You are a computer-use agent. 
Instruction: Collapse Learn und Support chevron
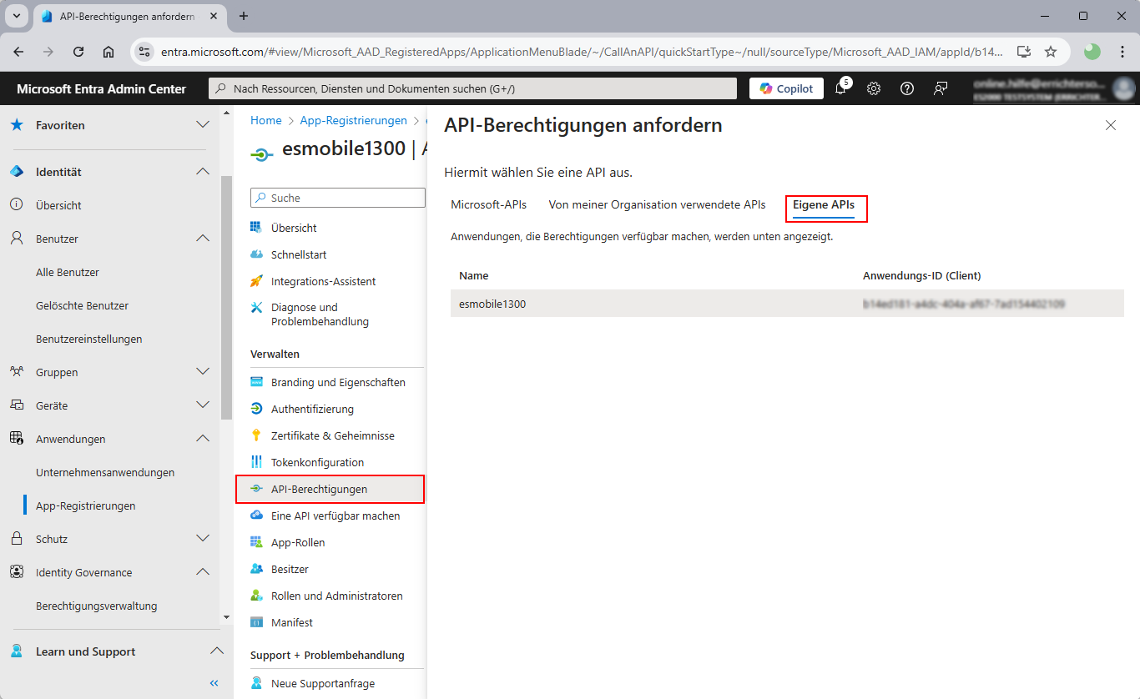216,651
